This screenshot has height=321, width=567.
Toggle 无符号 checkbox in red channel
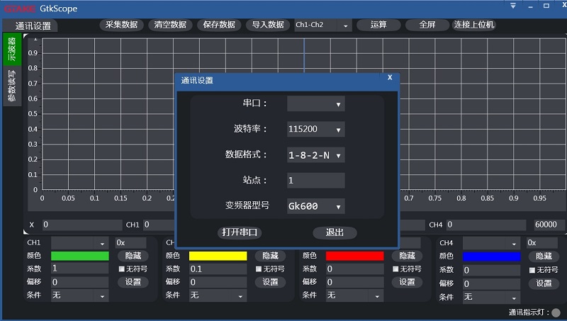pyautogui.click(x=395, y=269)
